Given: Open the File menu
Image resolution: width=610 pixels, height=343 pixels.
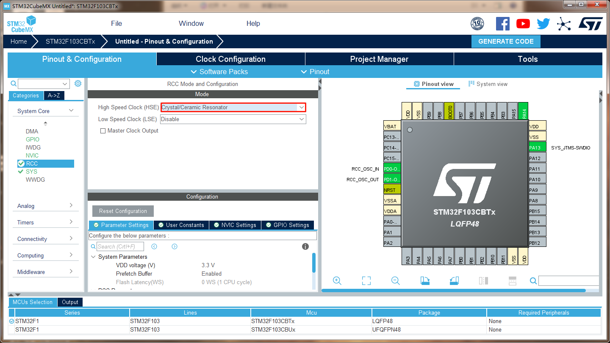Looking at the screenshot, I should (116, 24).
